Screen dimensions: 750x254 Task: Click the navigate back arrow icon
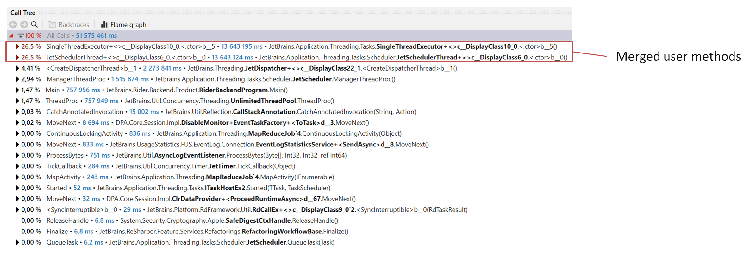pyautogui.click(x=13, y=24)
